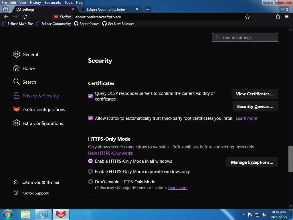The image size is (293, 220).
Task: Open General settings gear in sidebar
Action: click(25, 54)
